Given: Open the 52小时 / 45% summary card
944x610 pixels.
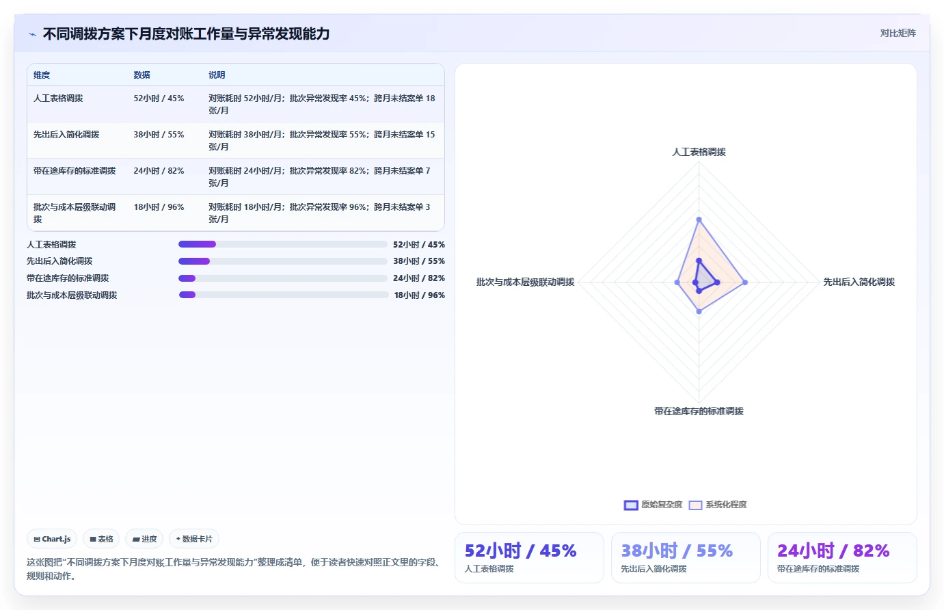Looking at the screenshot, I should tap(529, 557).
